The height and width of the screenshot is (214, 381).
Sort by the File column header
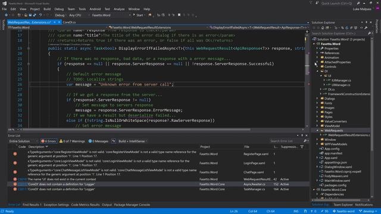click(246, 147)
